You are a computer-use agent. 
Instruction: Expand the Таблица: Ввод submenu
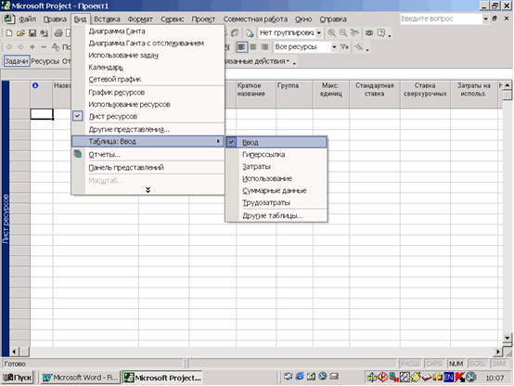point(148,141)
